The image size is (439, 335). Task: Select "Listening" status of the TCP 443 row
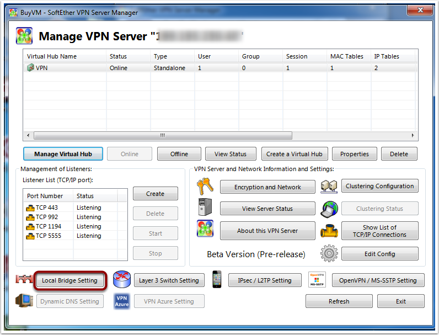[89, 208]
